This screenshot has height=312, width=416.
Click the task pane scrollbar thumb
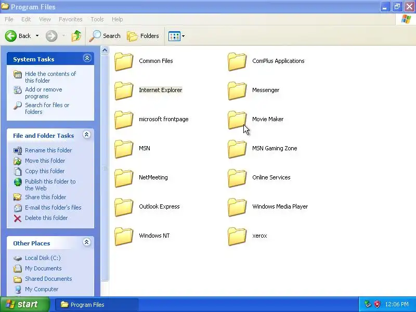[105, 167]
